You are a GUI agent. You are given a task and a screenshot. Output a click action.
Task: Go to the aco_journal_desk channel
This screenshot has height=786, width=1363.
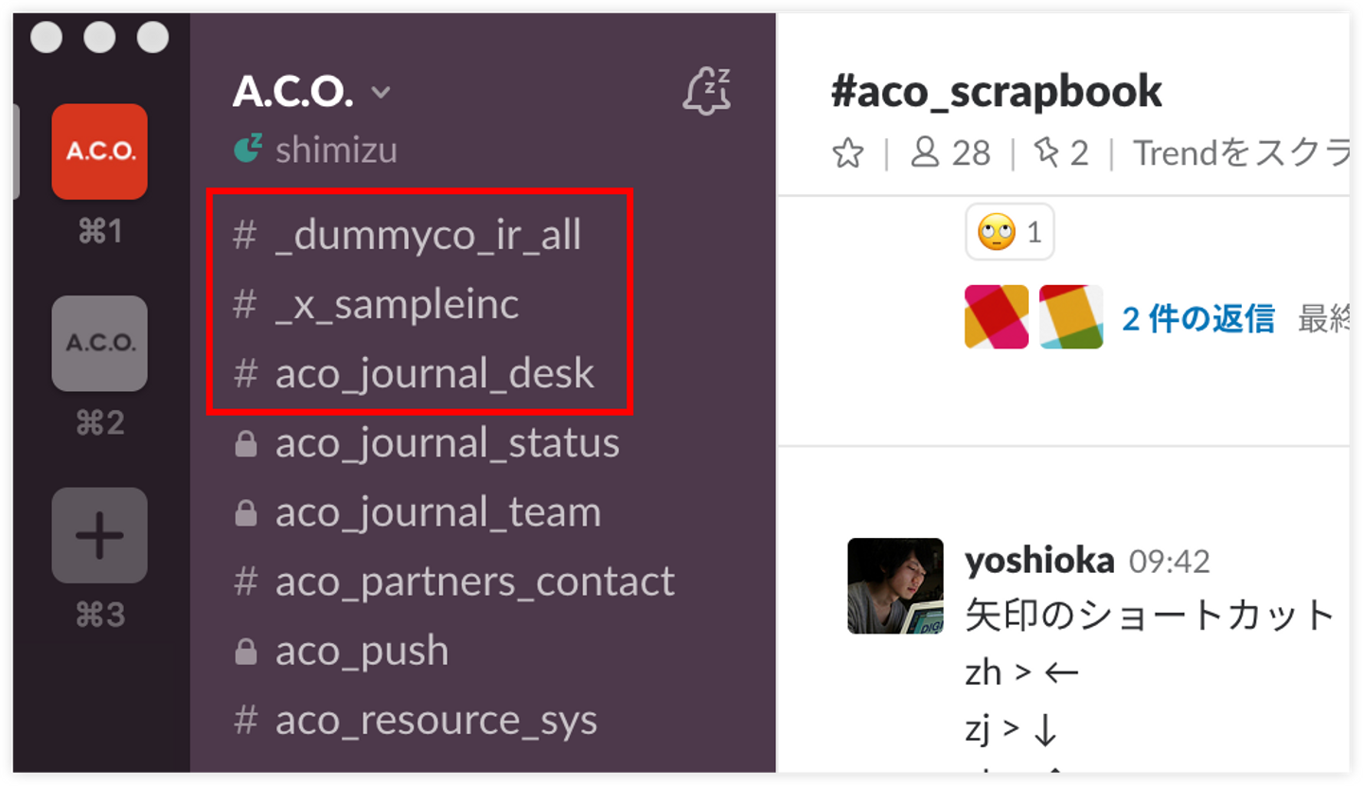pyautogui.click(x=434, y=374)
